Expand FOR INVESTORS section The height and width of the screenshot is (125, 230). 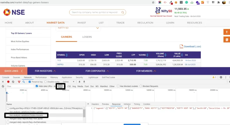45,71
